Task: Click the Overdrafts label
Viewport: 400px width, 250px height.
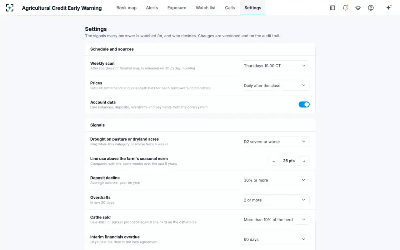Action: (100, 197)
